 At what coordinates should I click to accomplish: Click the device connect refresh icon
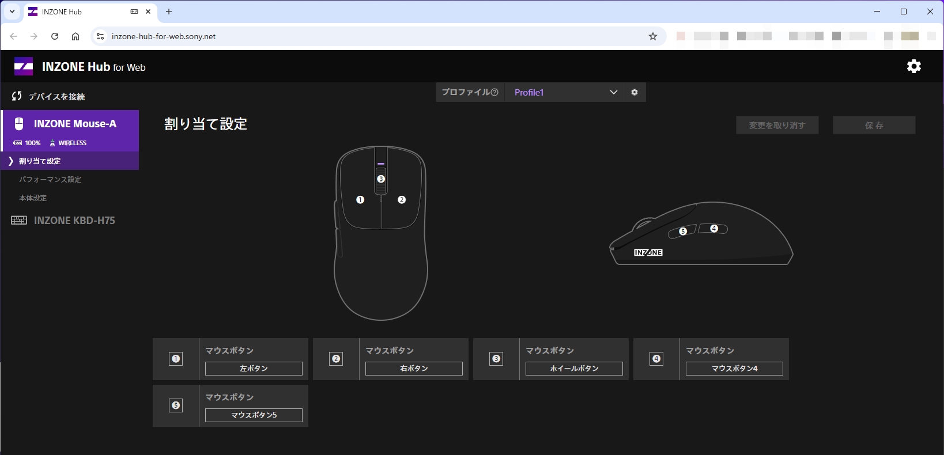[17, 96]
